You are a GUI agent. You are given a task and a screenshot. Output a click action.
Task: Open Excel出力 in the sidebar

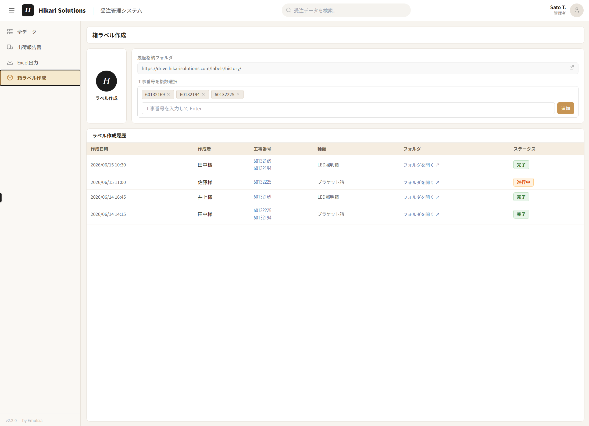(40, 63)
